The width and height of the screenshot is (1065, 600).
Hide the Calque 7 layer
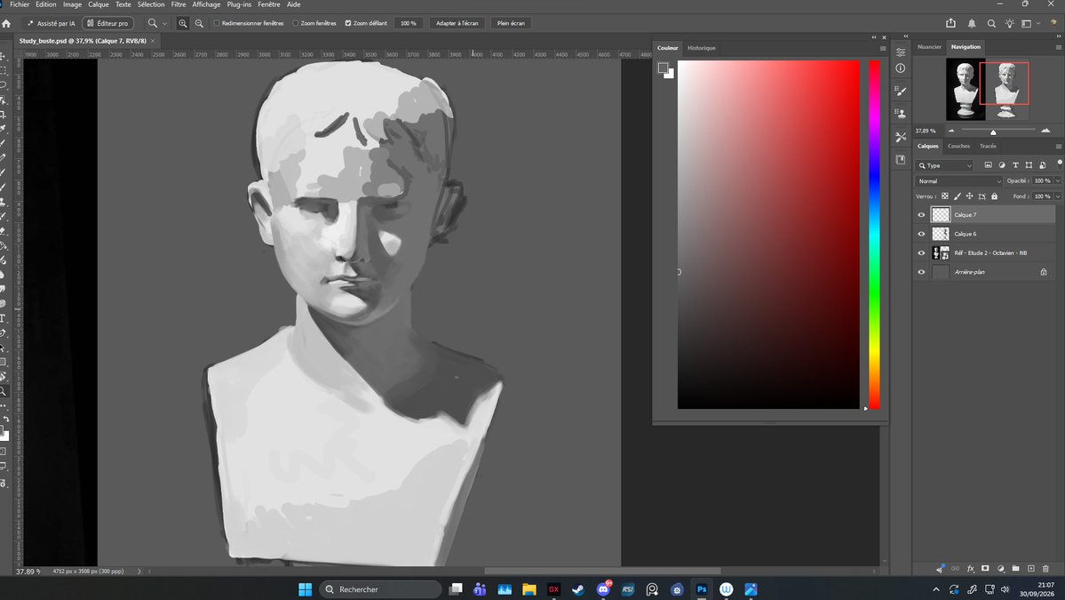click(x=922, y=215)
